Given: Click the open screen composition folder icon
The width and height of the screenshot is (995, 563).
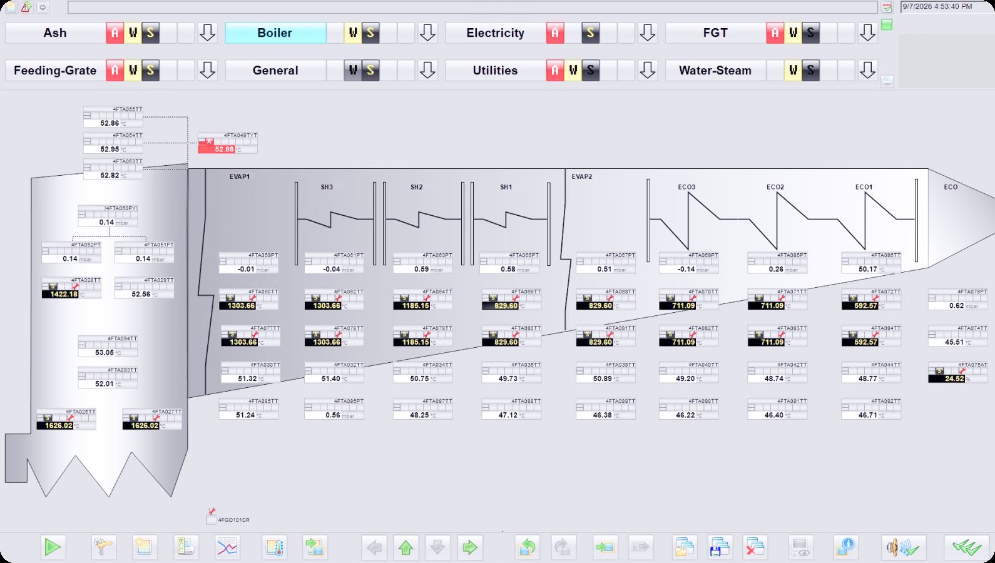Looking at the screenshot, I should tap(685, 547).
